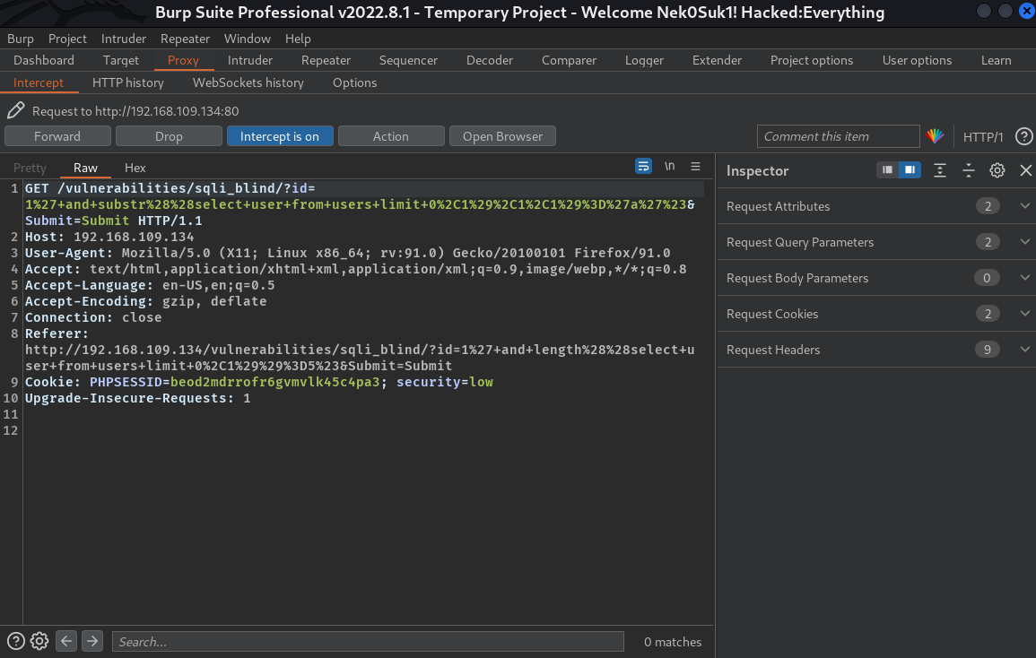
Task: Open the Comparer tab
Action: click(x=569, y=60)
